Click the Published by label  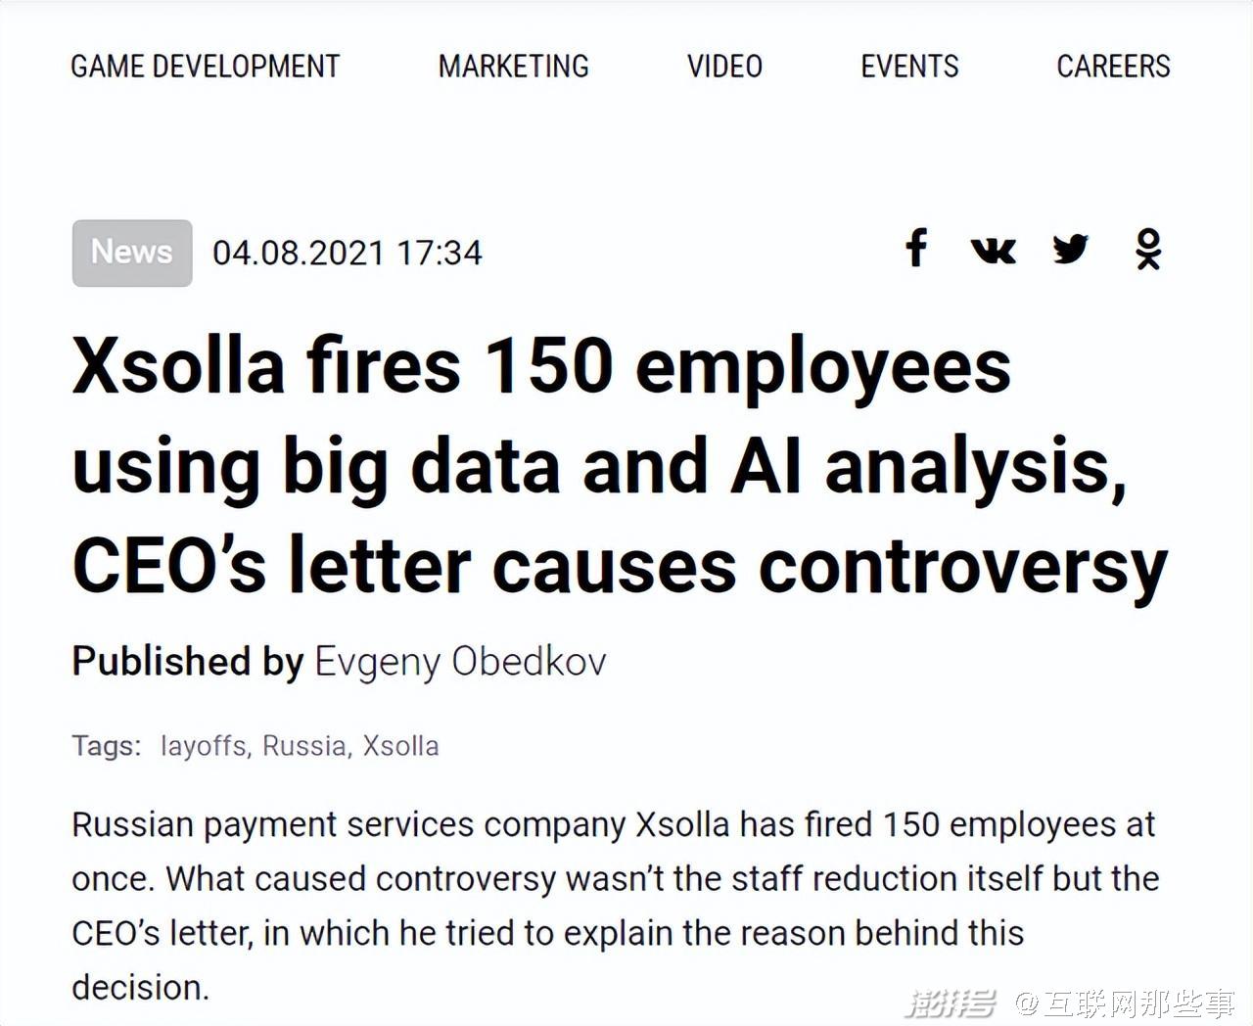[x=187, y=662]
